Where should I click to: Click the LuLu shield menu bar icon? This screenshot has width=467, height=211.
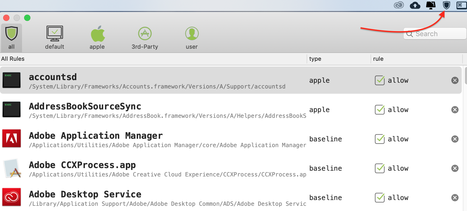click(x=446, y=5)
